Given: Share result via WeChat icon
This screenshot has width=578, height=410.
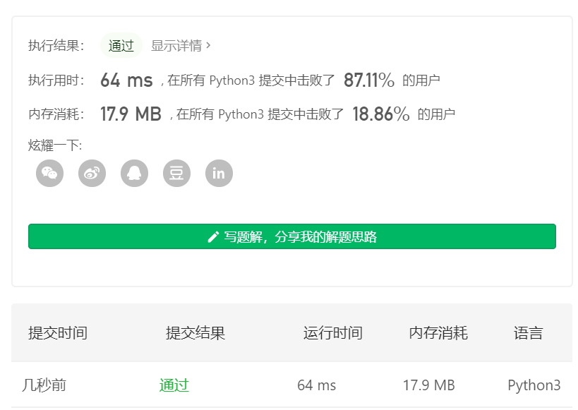Looking at the screenshot, I should coord(50,174).
